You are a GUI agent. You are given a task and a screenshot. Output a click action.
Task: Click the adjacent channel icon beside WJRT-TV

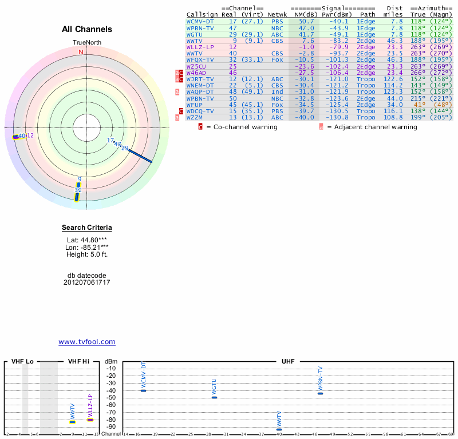[x=177, y=79]
